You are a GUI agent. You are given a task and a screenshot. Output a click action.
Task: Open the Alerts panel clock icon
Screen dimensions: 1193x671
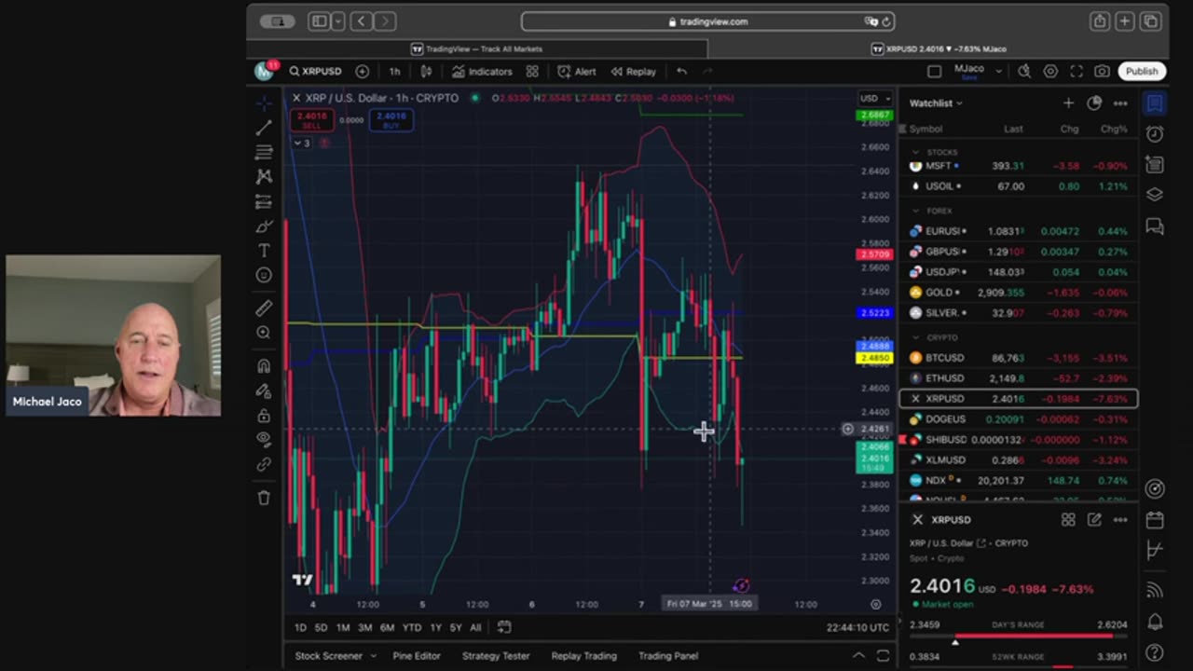click(1155, 134)
